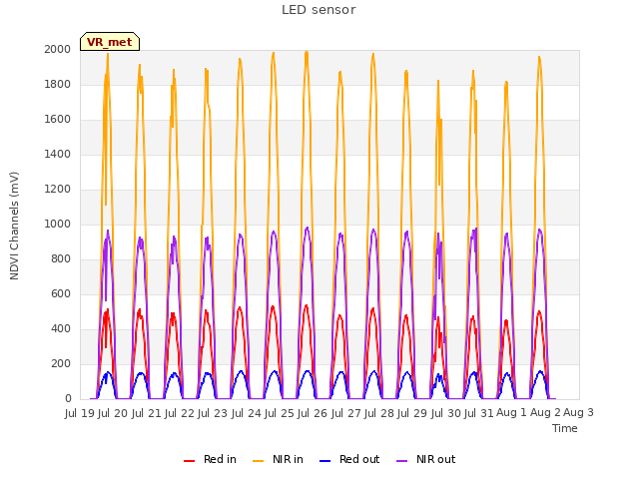Screen dimensions: 639x479
Task: Click the red Red in legend swatch
Action: pos(189,461)
